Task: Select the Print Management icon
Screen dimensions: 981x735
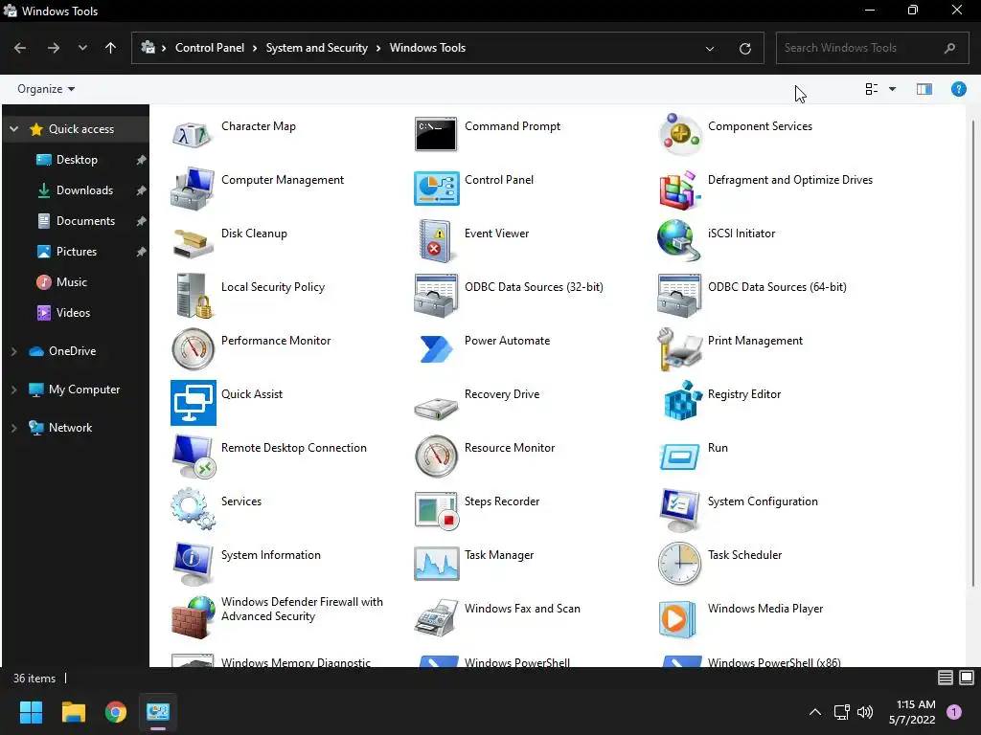Action: tap(679, 349)
